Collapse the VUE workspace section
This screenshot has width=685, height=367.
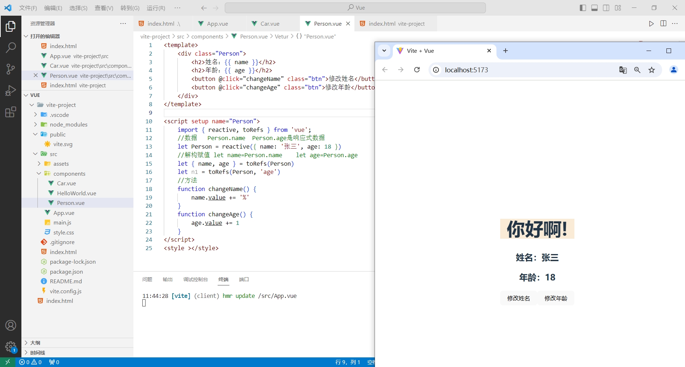click(26, 95)
